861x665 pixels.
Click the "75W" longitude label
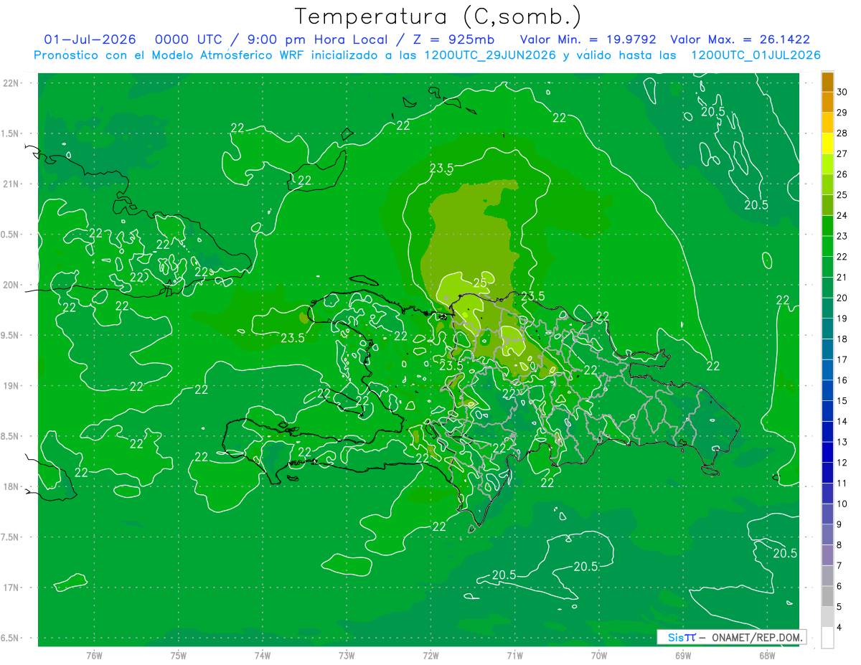click(x=179, y=656)
